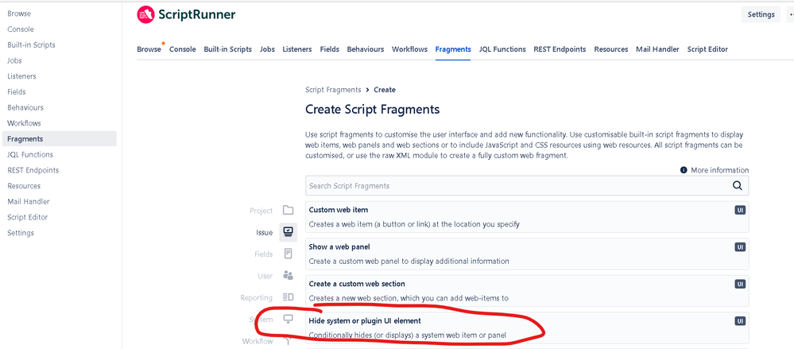This screenshot has height=349, width=794.
Task: Switch to the Behaviours tab
Action: 366,49
